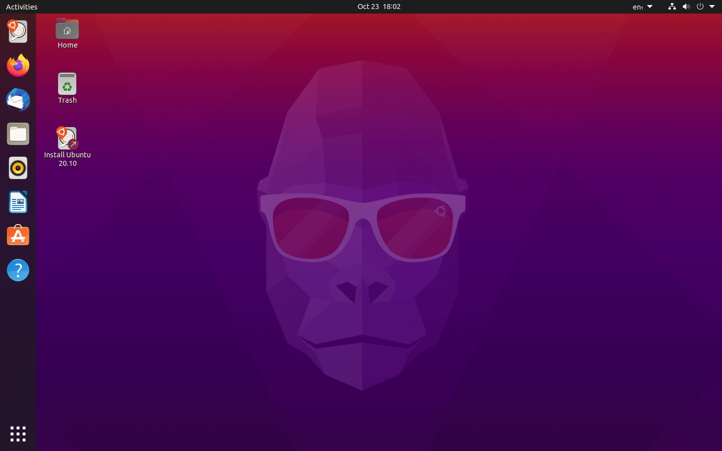Launch the Install Ubuntu icon in the dock

[x=18, y=32]
